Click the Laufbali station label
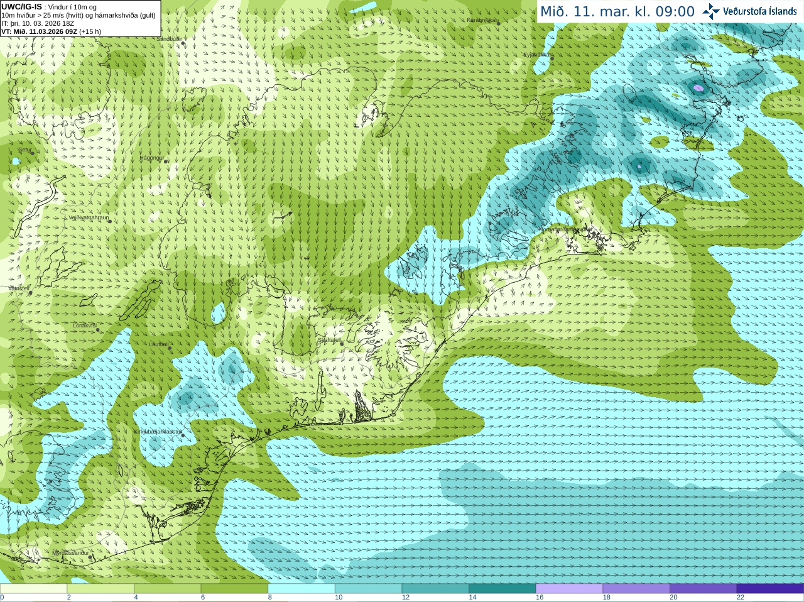Screen dimensions: 804x602 coord(159,344)
